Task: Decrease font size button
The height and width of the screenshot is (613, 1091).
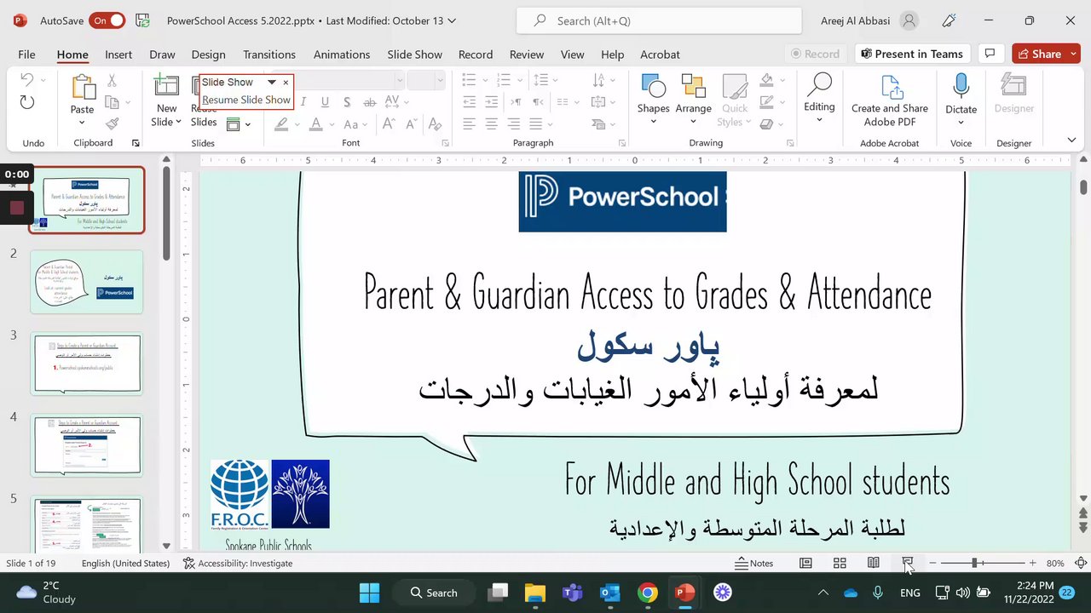Action: pyautogui.click(x=410, y=123)
